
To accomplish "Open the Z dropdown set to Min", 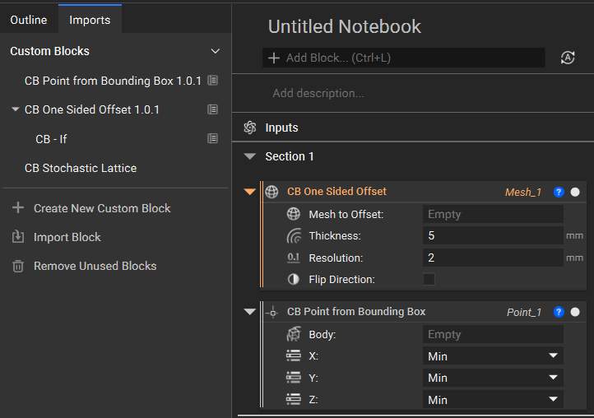I will [x=493, y=400].
